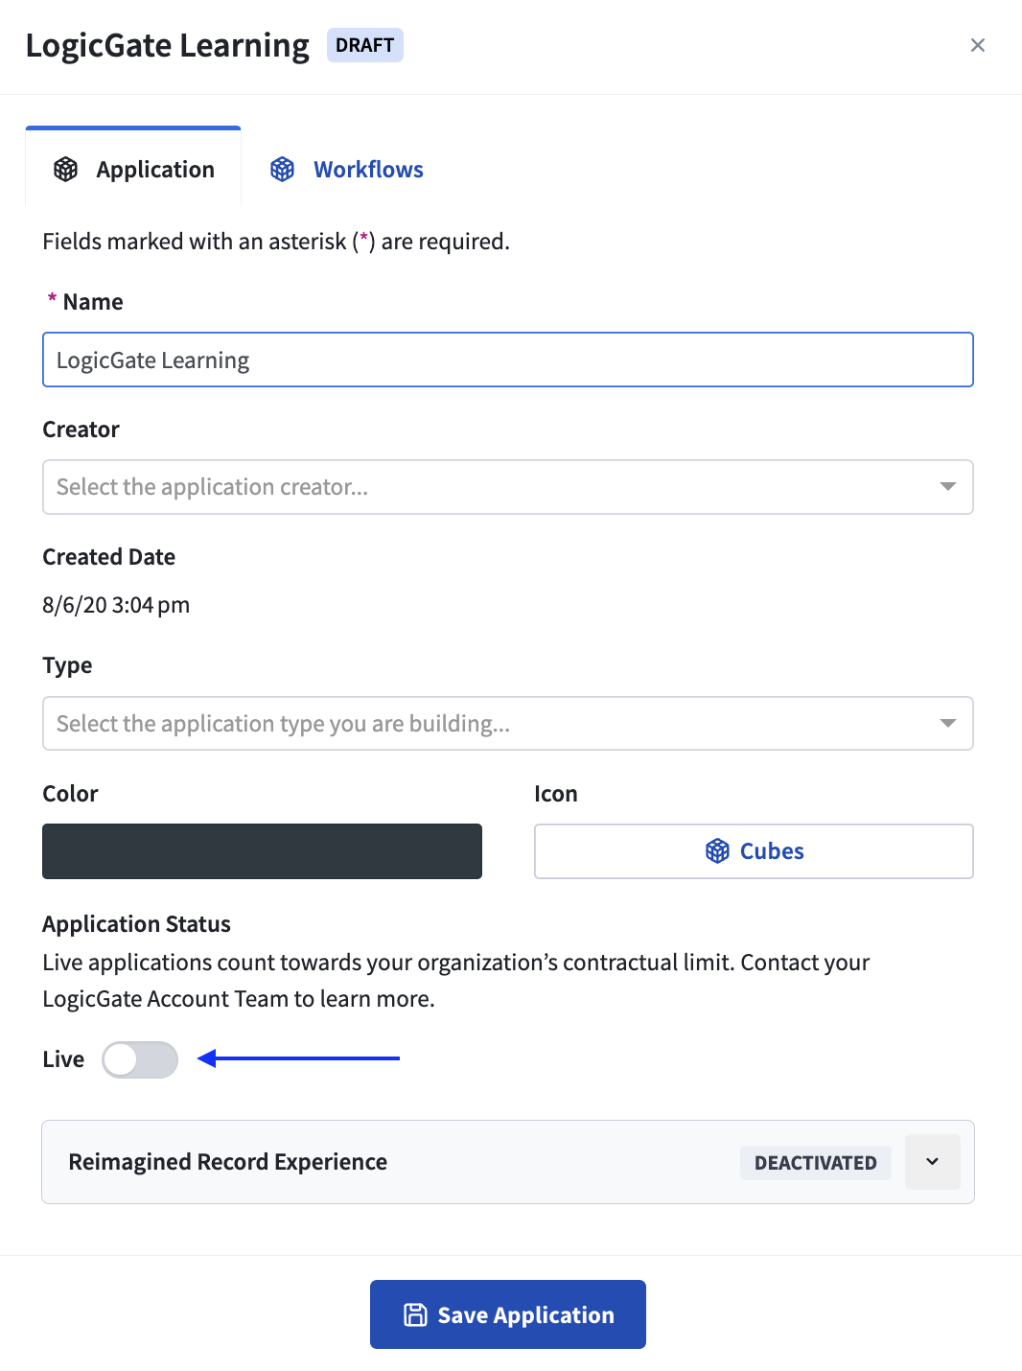Select the Application tab
Screen dimensions: 1022x1371
[133, 168]
